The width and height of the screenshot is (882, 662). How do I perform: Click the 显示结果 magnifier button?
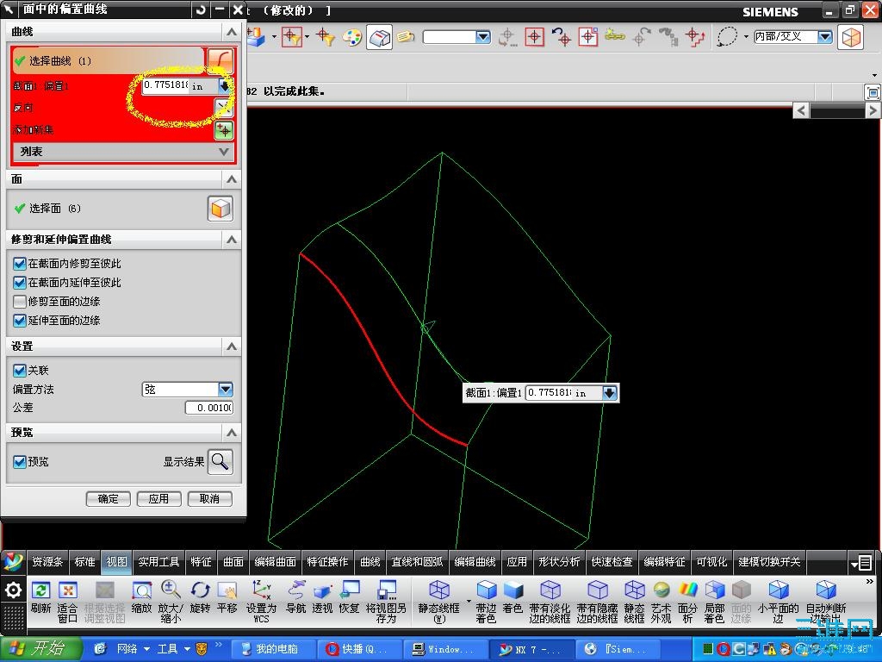[220, 461]
